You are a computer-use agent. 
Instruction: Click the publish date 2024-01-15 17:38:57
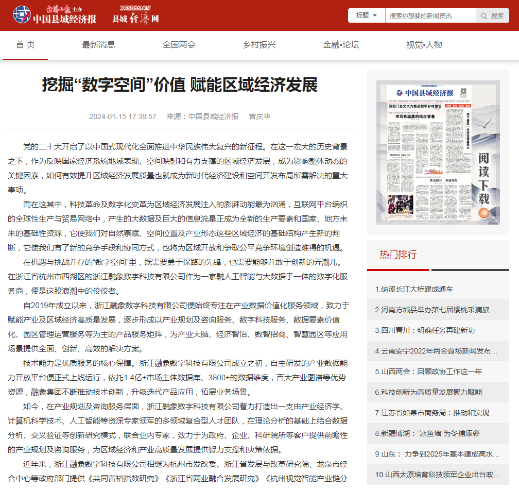tap(123, 116)
